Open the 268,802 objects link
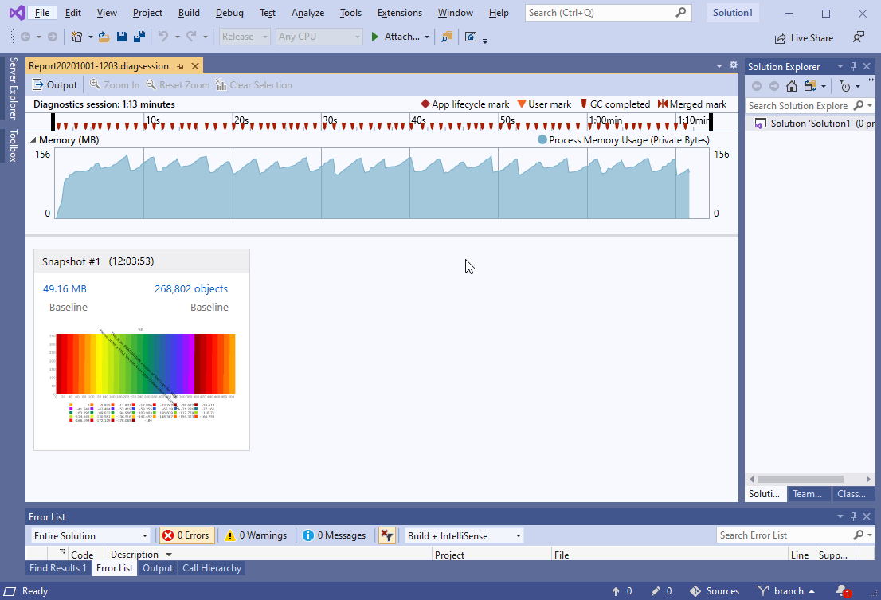Image resolution: width=881 pixels, height=600 pixels. tap(191, 288)
